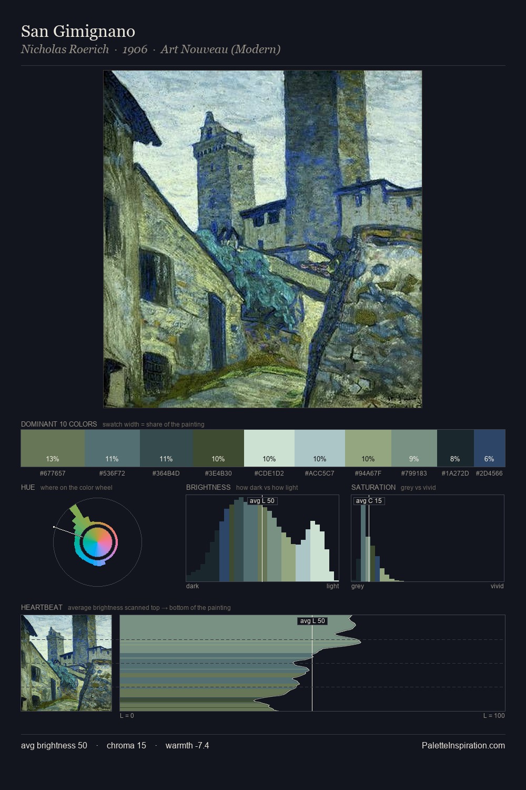Select the #536F72 slate swatch
Image resolution: width=526 pixels, height=790 pixels.
coord(112,448)
